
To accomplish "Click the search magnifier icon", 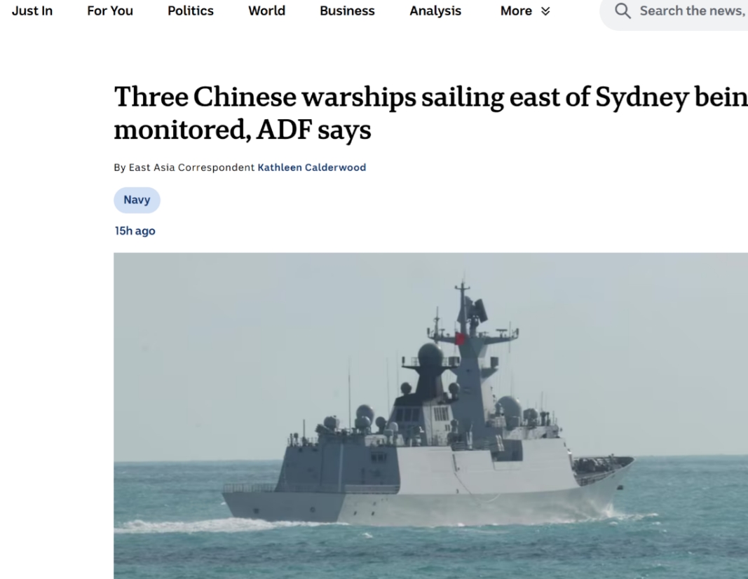I will (623, 11).
